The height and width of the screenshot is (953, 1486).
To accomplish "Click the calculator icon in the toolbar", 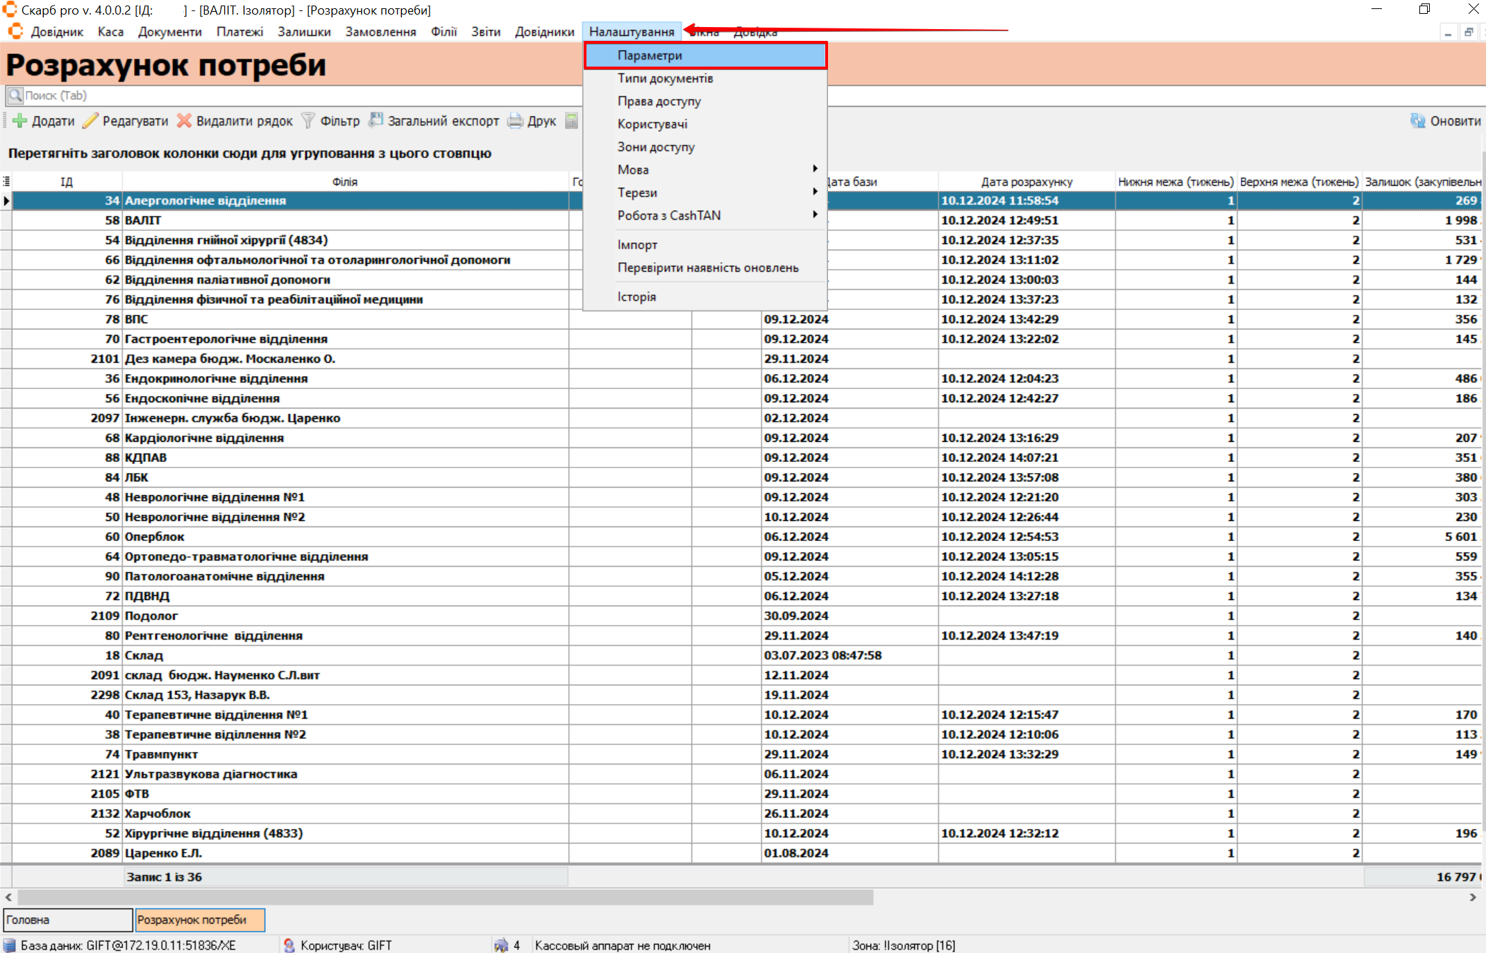I will [x=571, y=121].
